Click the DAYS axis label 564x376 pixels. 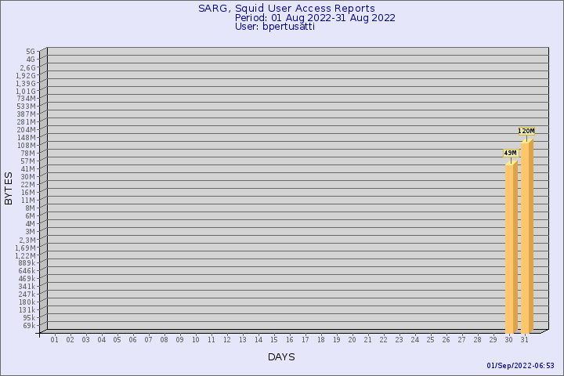[281, 357]
